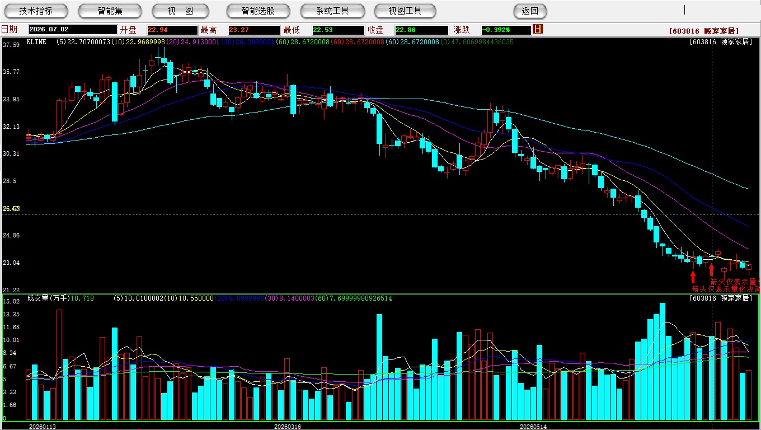Screen dimensions: 761x430
Task: Click the 15.02 volume axis label
Action: pyautogui.click(x=11, y=301)
